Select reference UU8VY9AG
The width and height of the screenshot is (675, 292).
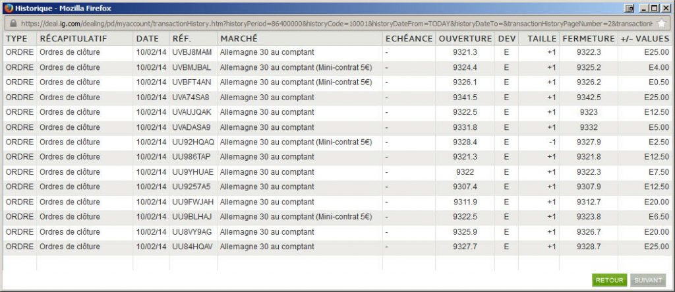[x=192, y=232]
